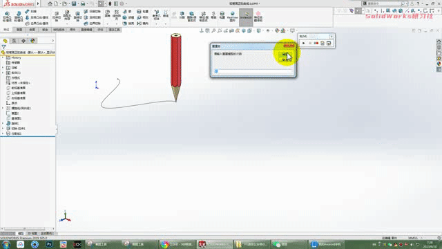442x249 pixels.
Task: Print via the quick access toolbar icon
Action: pos(83,3)
